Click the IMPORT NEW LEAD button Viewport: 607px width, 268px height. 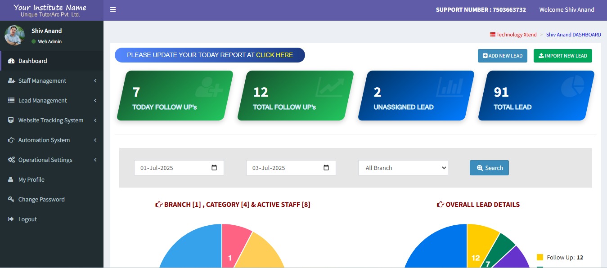563,56
